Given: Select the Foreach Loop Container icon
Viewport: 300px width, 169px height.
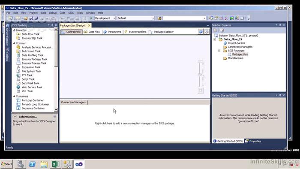Looking at the screenshot, I should coord(18,104).
